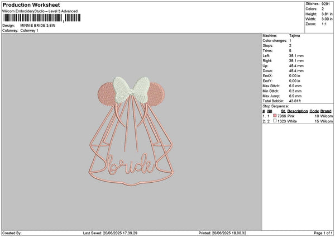Select thread code 15 in the White row
The height and width of the screenshot is (237, 335).
pos(317,121)
